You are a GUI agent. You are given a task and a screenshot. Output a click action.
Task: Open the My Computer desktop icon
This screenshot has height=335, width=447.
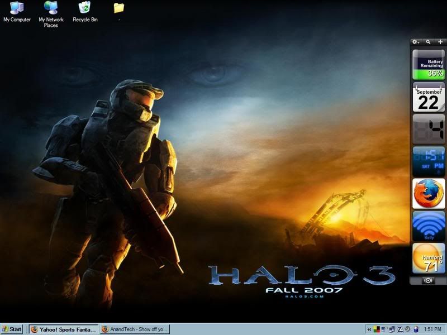(x=17, y=12)
